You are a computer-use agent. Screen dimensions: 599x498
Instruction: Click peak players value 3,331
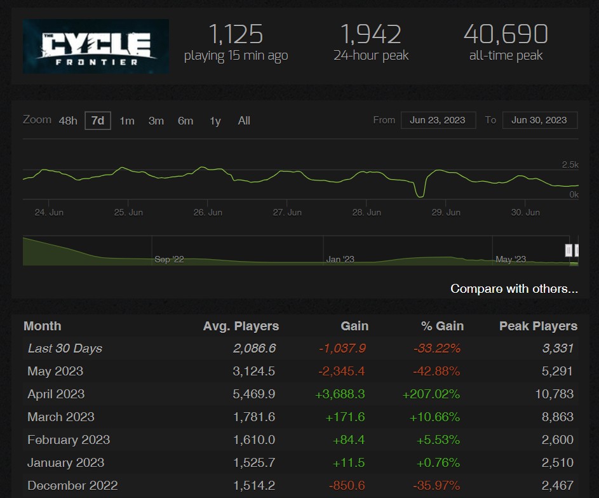pos(558,348)
